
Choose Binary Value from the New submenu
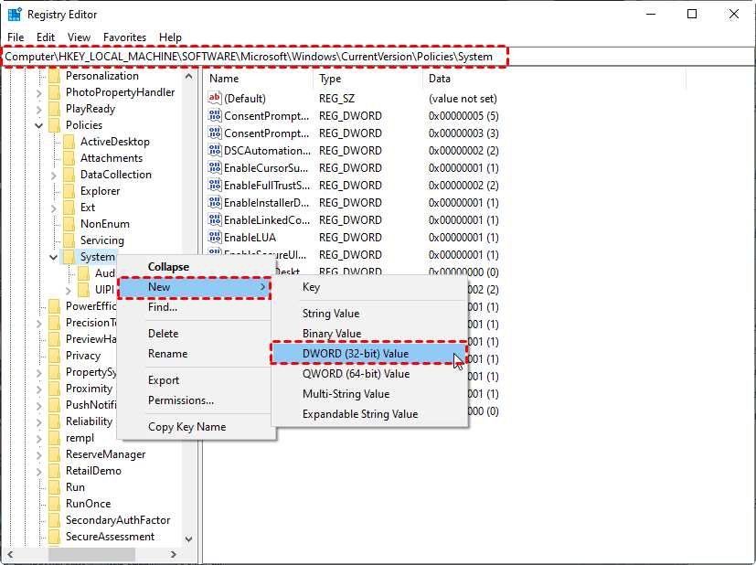click(369, 333)
